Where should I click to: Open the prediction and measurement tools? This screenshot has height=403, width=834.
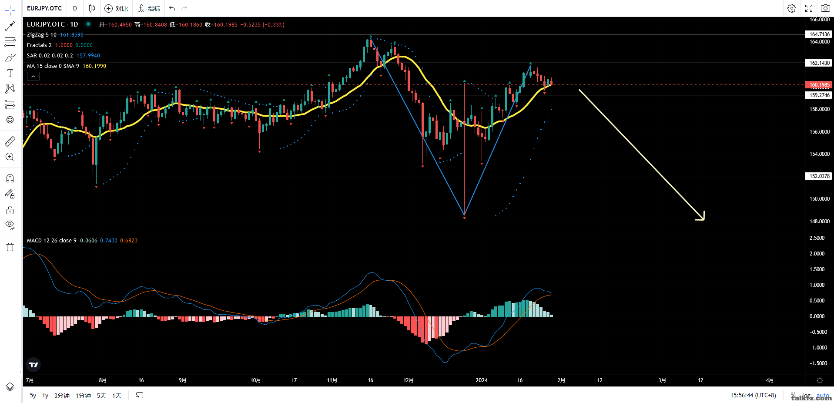tap(10, 104)
